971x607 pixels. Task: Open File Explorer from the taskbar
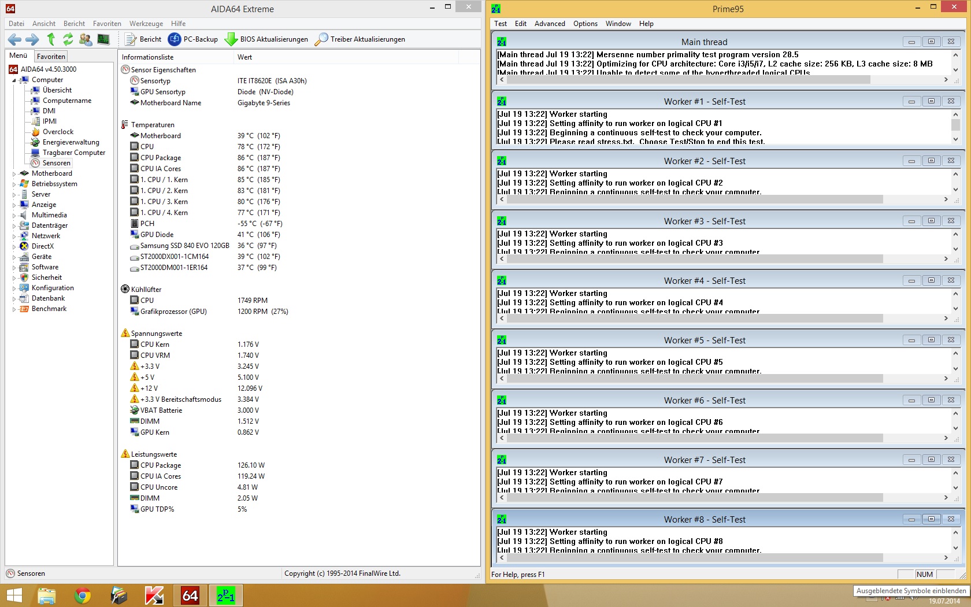click(x=47, y=595)
